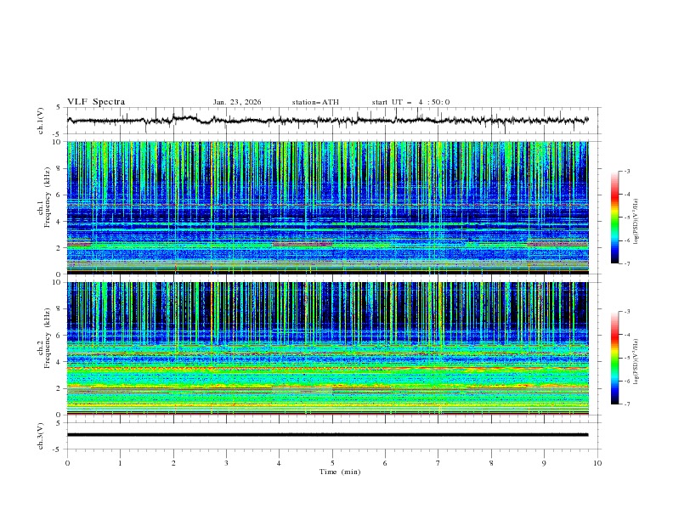The image size is (673, 520).
Task: Click the ch.3(V) flat waveform trace
Action: 327,434
